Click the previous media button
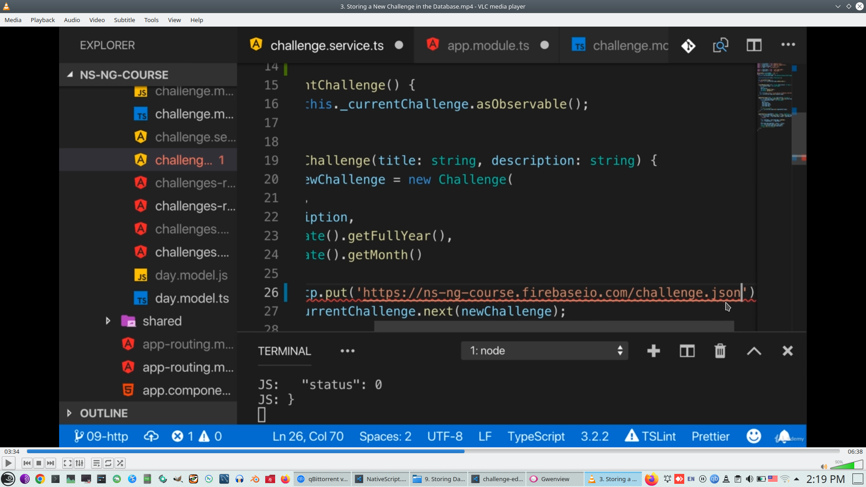This screenshot has height=487, width=866. pos(27,463)
